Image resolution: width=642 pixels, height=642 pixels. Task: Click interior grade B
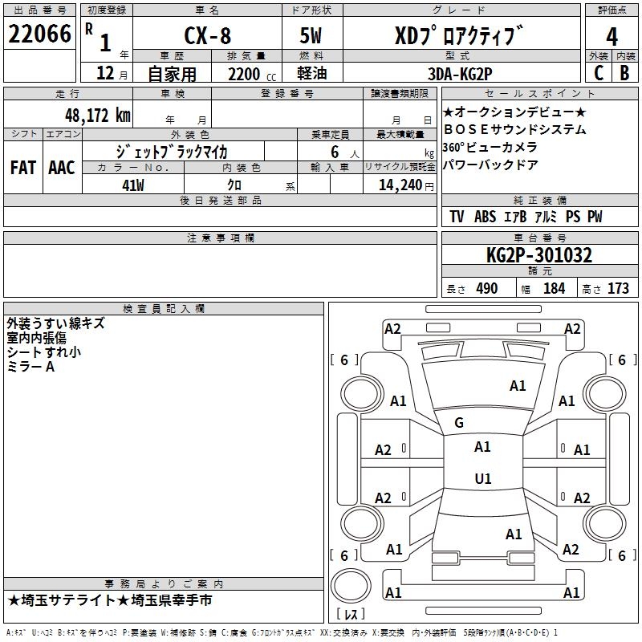[x=624, y=73]
